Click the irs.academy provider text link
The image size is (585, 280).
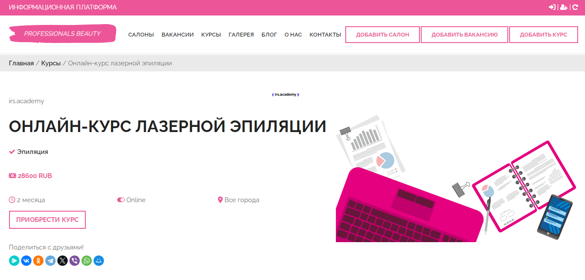tap(26, 101)
